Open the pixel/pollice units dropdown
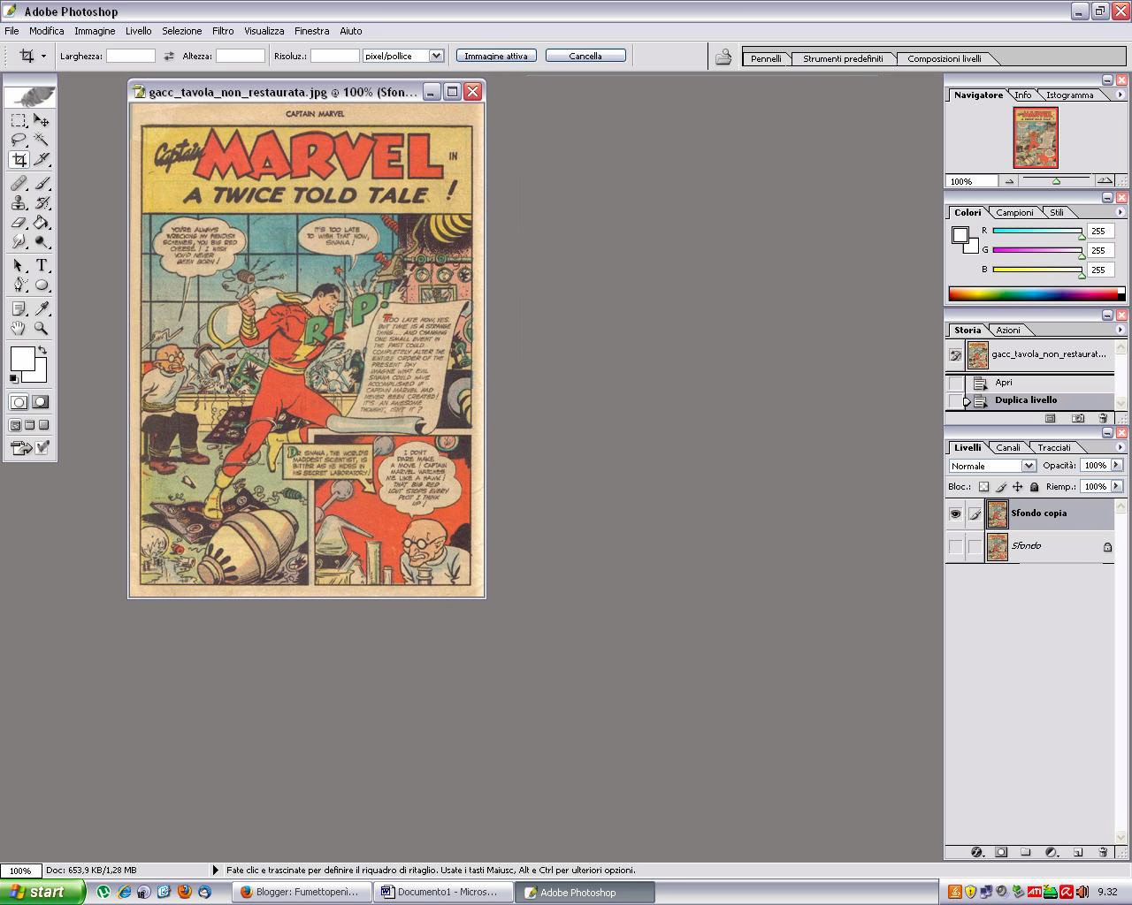This screenshot has height=905, width=1132. (436, 56)
